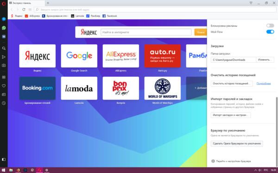Open AliExpress bookmark in the bookmarks bar
The height and width of the screenshot is (173, 278).
(x=32, y=16)
